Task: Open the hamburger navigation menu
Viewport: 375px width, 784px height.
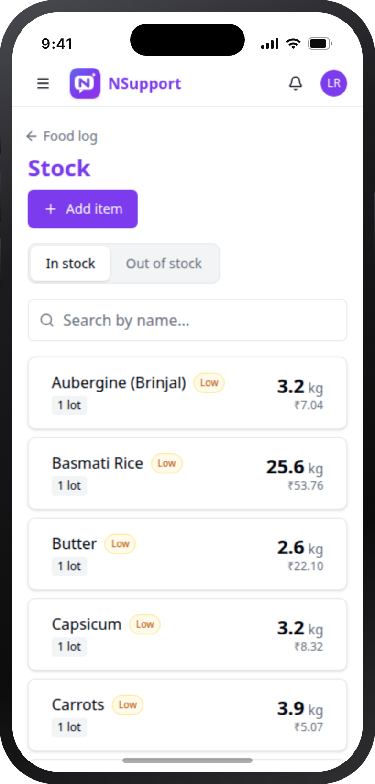Action: (x=43, y=83)
